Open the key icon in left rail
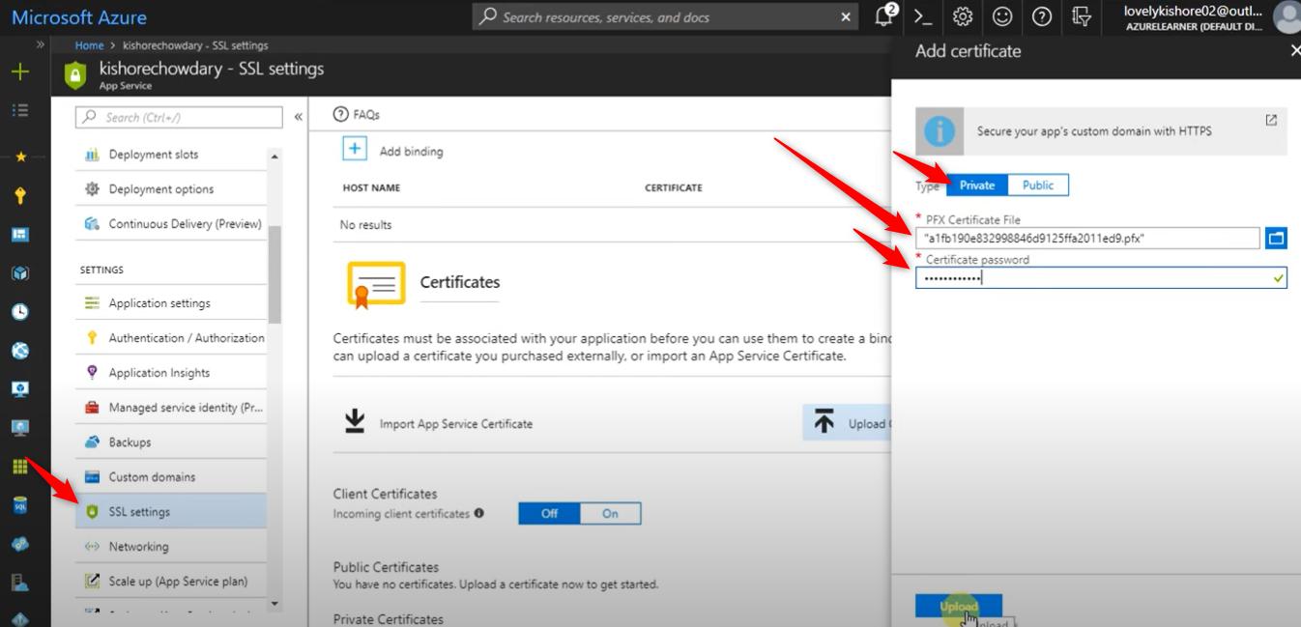The height and width of the screenshot is (627, 1301). tap(19, 195)
